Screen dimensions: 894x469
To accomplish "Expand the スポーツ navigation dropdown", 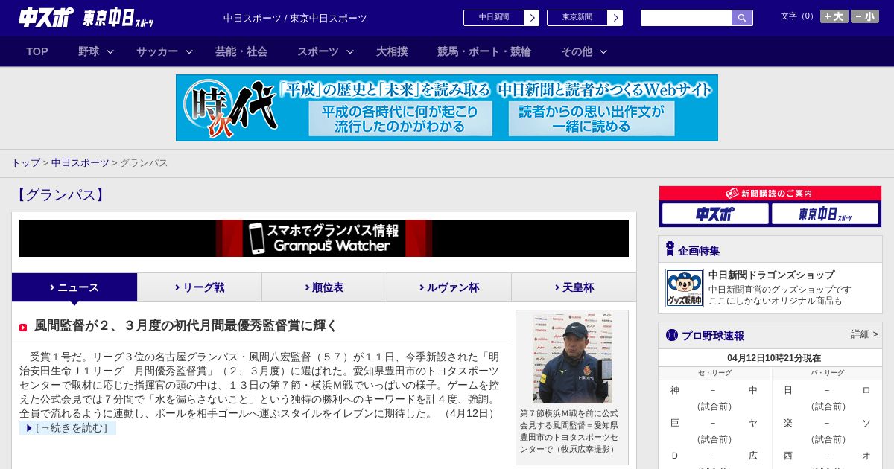I will [x=326, y=51].
